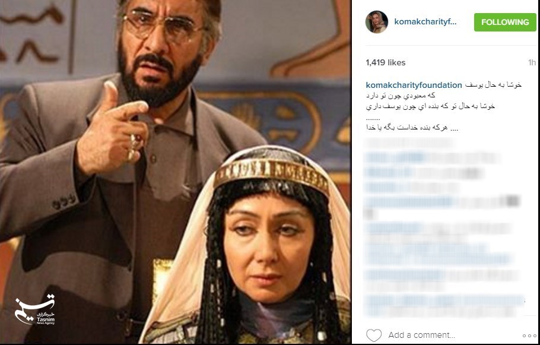
Task: Click the main post photo
Action: (x=175, y=172)
